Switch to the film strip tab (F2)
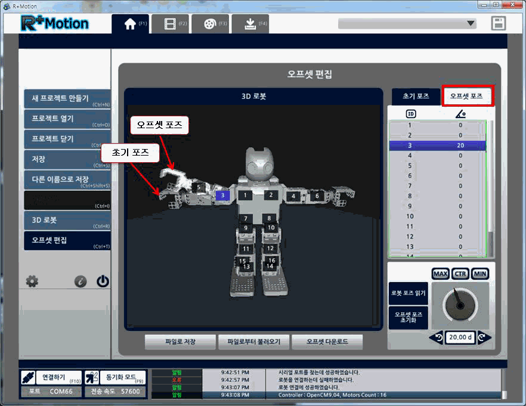The width and height of the screenshot is (526, 406). pos(170,24)
